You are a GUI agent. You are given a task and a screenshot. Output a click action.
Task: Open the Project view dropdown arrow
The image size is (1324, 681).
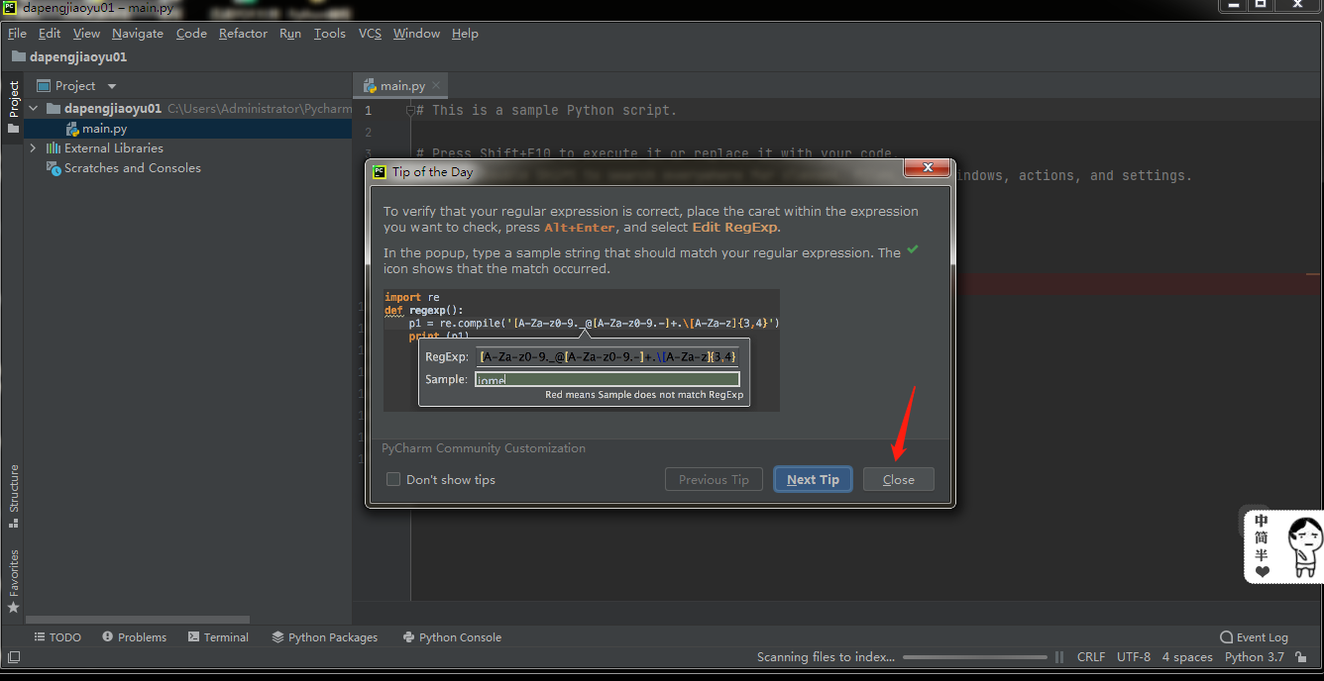[111, 86]
